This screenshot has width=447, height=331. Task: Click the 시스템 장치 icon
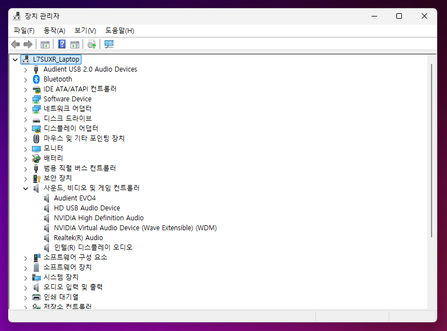[36, 278]
